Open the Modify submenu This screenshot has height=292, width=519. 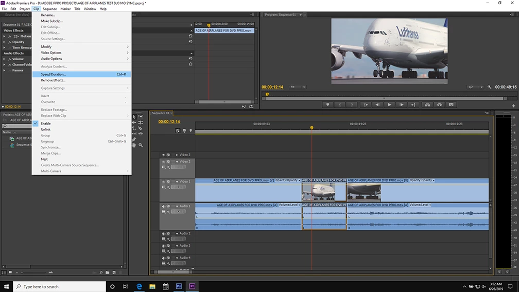(x=81, y=47)
